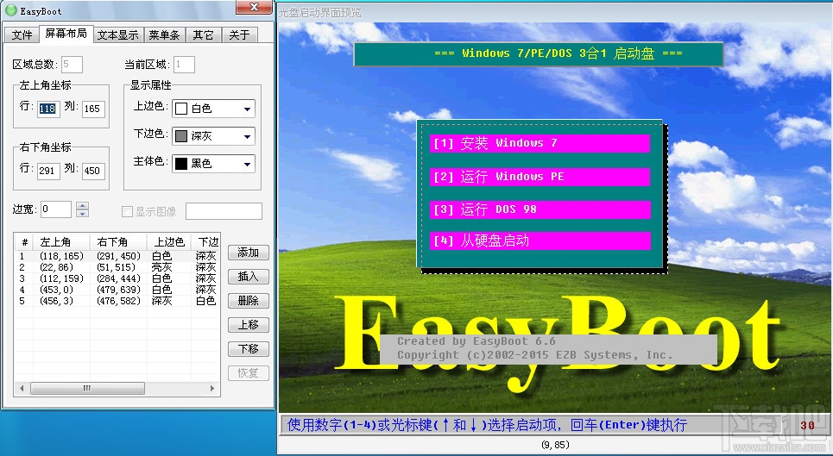Click the top-left 行 field showing 118

(47, 109)
